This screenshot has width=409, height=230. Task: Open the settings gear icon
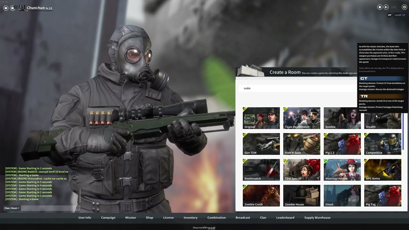click(x=404, y=7)
